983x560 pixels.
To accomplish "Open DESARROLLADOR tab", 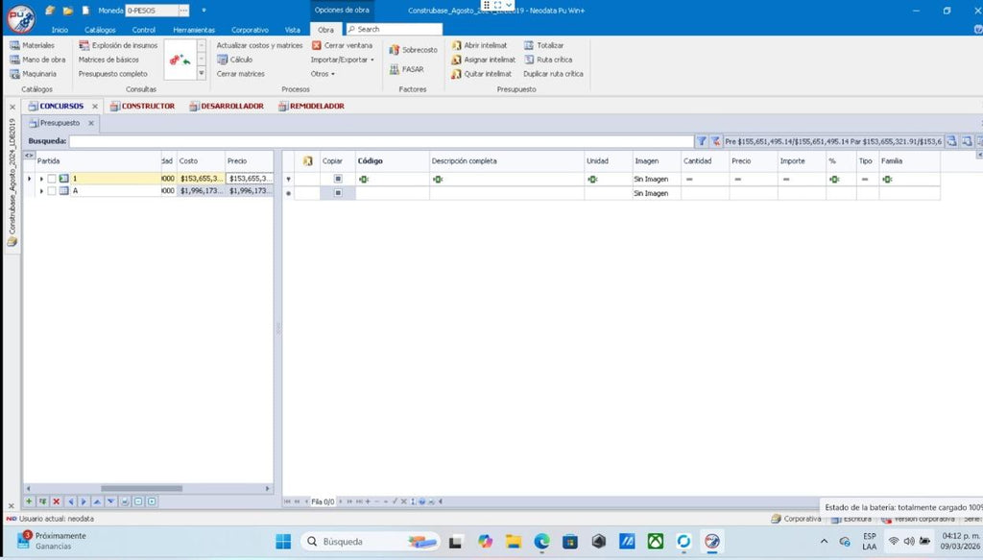I will (x=227, y=106).
